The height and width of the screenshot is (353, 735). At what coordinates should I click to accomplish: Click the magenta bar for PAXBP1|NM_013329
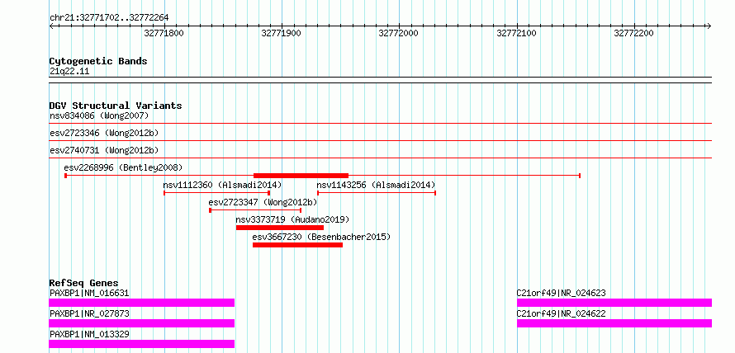point(141,344)
